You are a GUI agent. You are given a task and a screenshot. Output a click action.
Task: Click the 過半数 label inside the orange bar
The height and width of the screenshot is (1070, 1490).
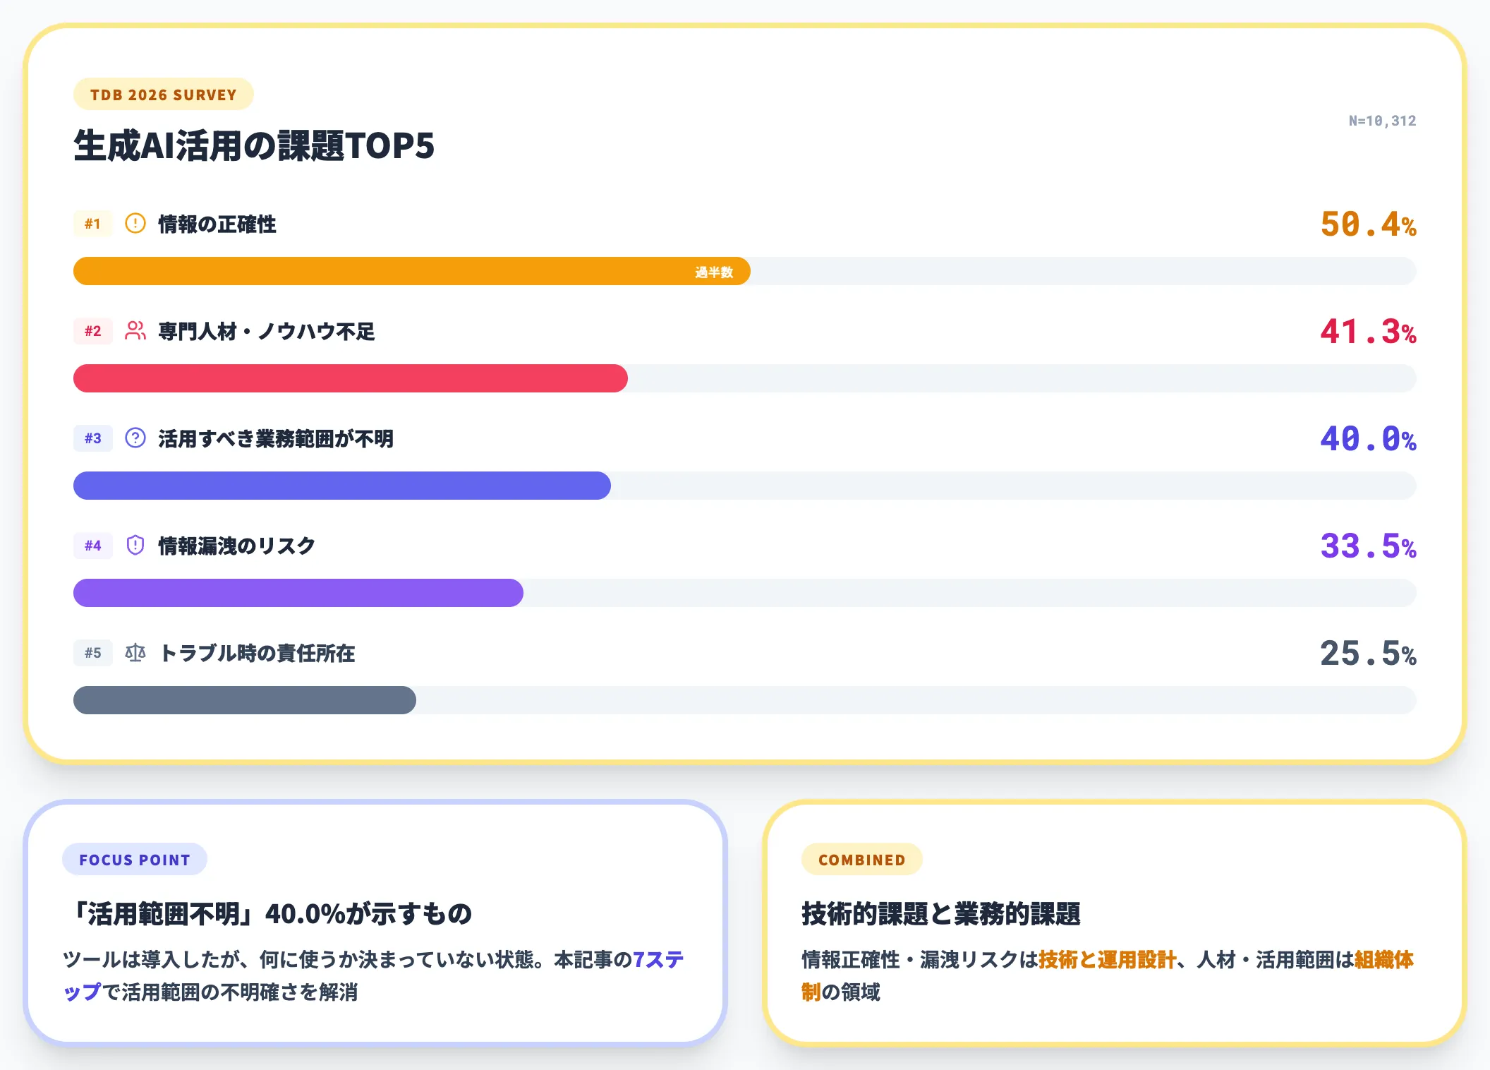click(714, 272)
